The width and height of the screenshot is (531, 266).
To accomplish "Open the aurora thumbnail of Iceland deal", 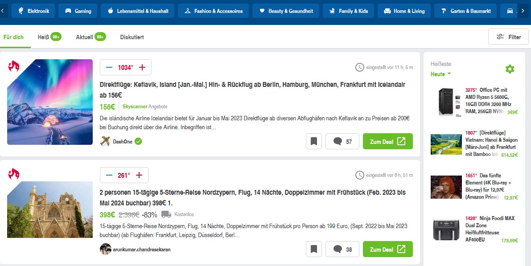I will coord(50,102).
